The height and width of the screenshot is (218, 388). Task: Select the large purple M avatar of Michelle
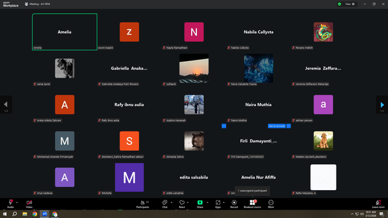(x=129, y=177)
